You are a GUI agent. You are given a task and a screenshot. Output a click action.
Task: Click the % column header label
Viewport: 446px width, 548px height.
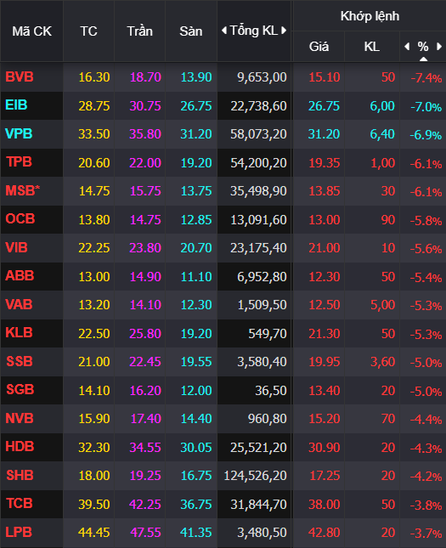pyautogui.click(x=423, y=47)
